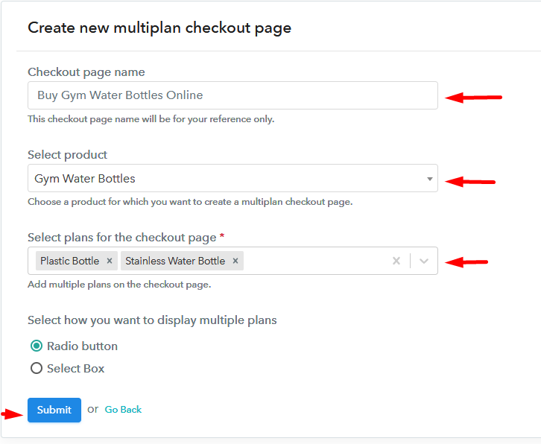The height and width of the screenshot is (444, 541).
Task: Select the Radio button display option
Action: coord(37,346)
